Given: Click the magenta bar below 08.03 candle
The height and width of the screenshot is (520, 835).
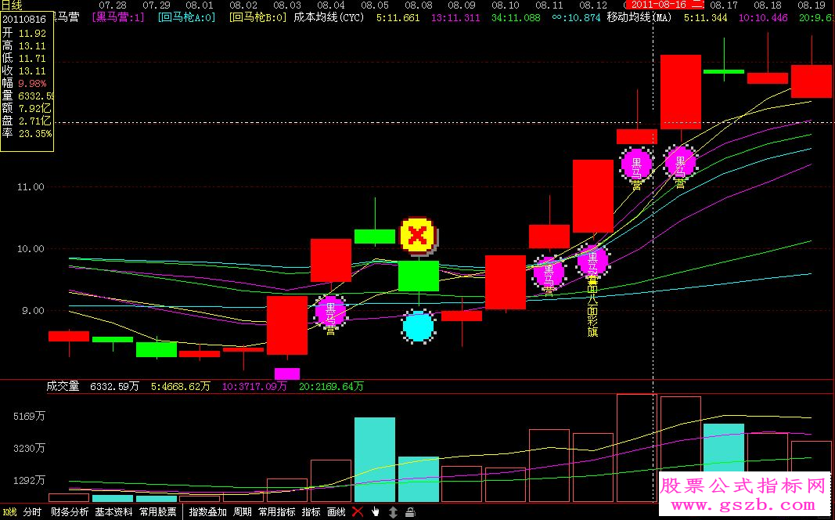Looking at the screenshot, I should (287, 374).
